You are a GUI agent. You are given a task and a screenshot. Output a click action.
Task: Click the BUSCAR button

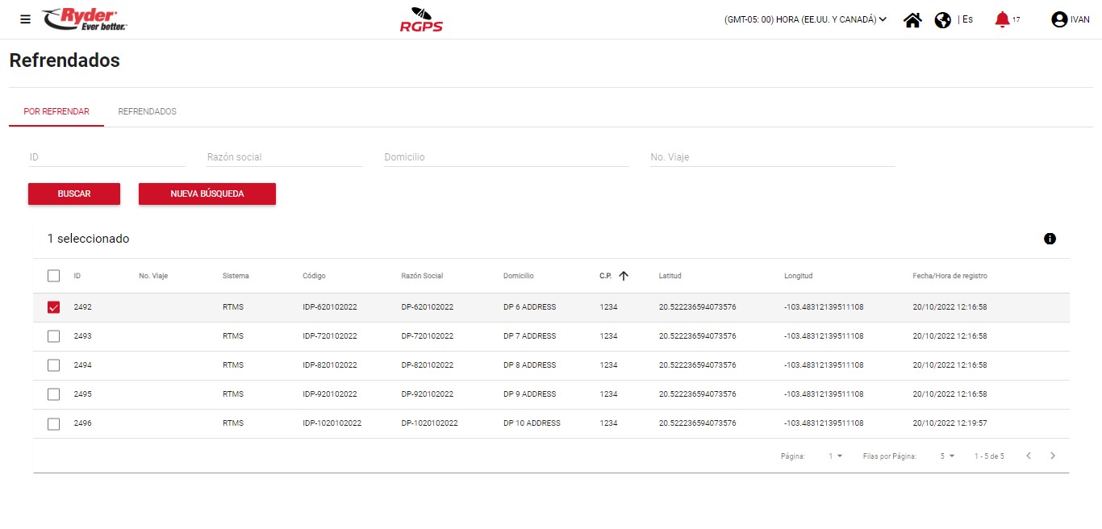[74, 194]
